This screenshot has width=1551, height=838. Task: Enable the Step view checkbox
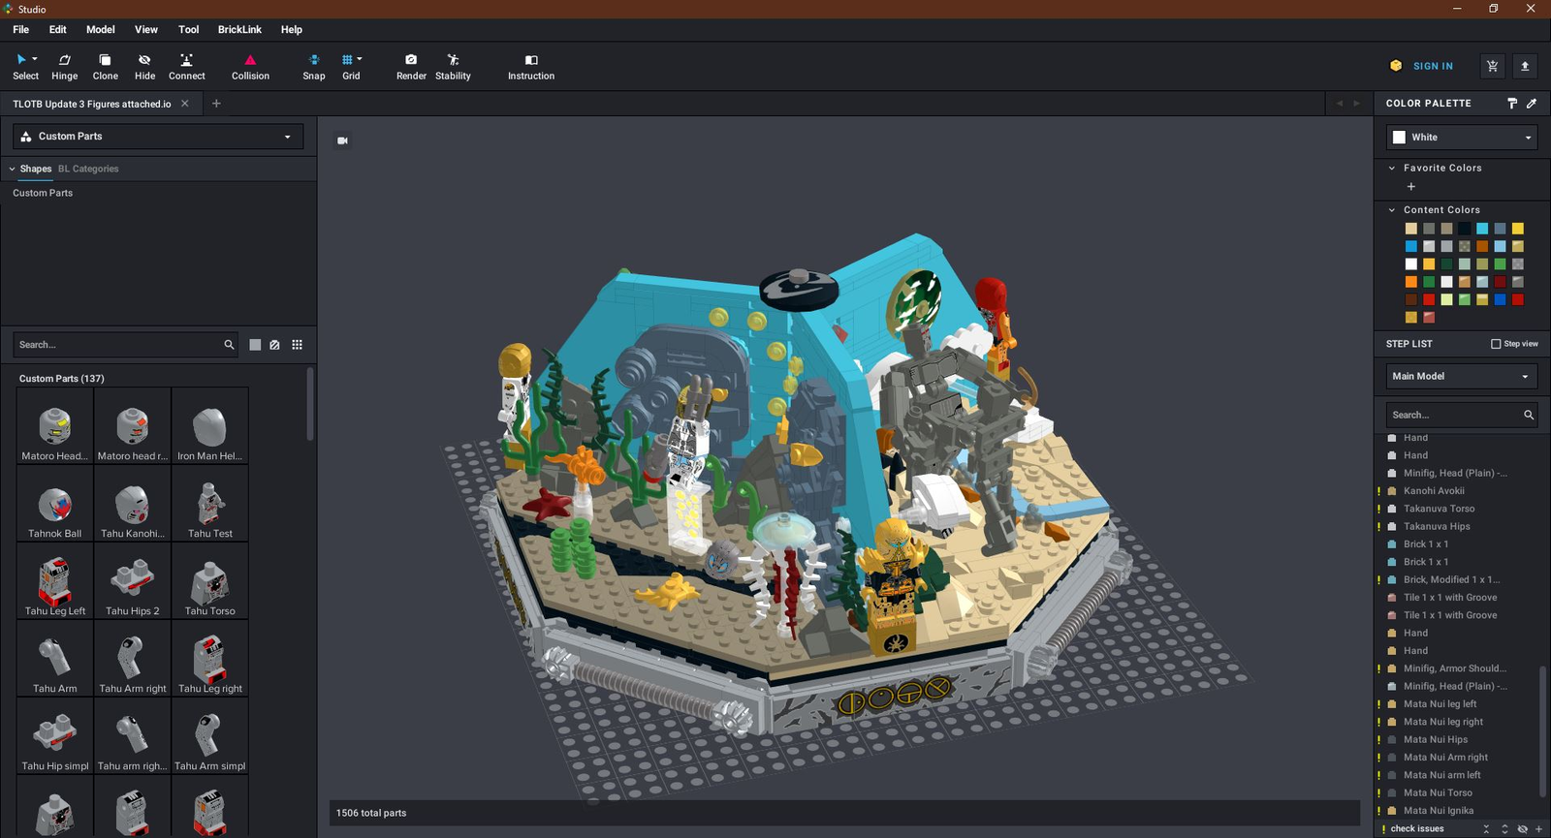1496,344
